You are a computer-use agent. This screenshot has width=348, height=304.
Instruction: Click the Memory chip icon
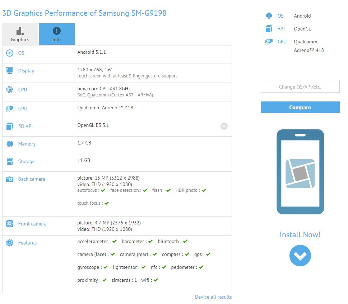10,144
